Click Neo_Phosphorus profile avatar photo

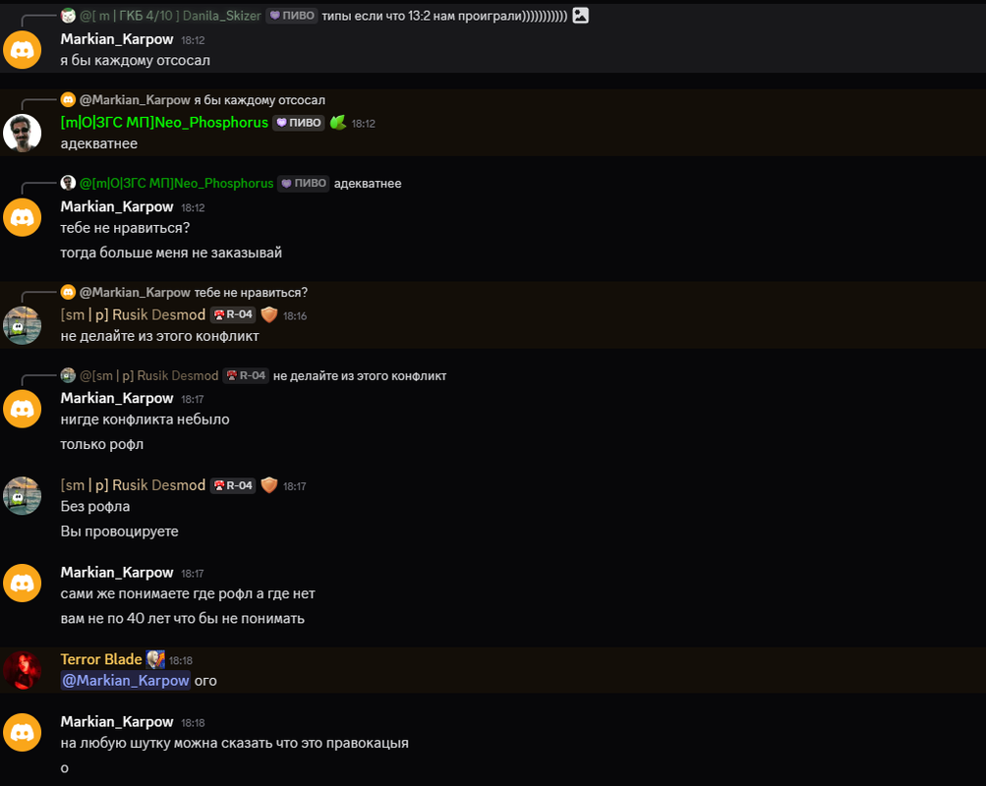click(x=22, y=134)
